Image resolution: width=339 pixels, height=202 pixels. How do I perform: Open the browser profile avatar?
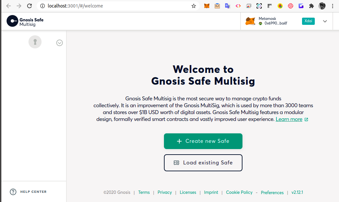point(322,6)
